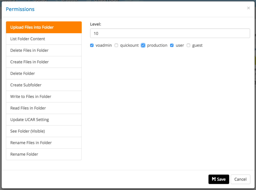
Task: Save the permission settings
Action: [x=218, y=179]
